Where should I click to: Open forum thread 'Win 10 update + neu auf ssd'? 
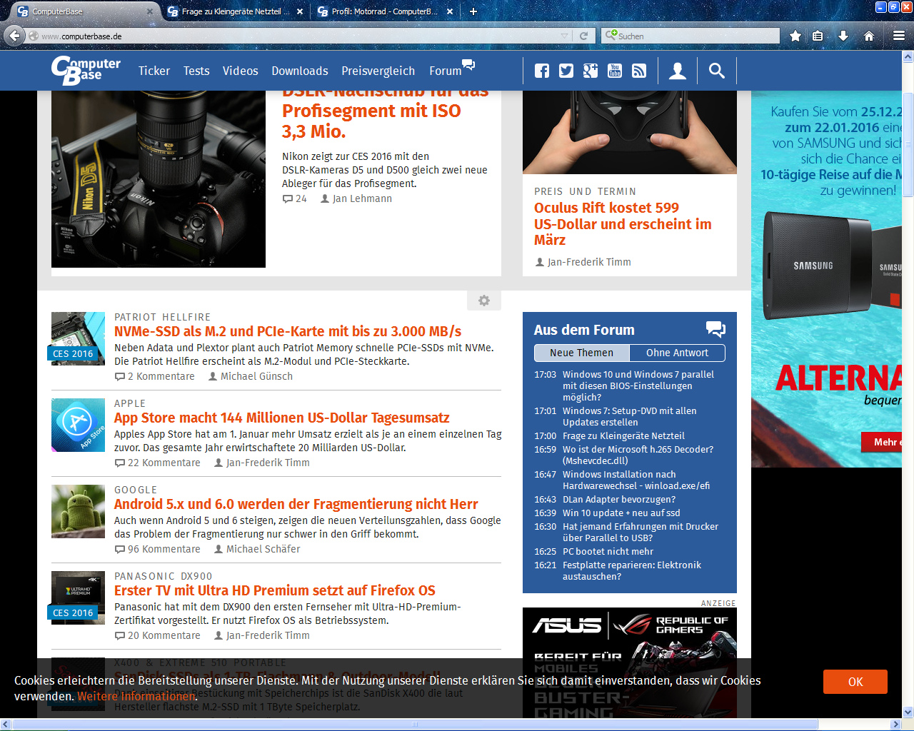[621, 513]
